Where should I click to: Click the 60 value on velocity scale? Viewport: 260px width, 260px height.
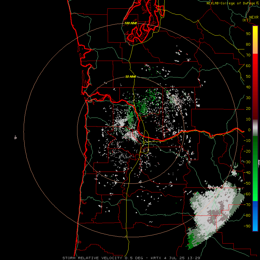(248, 66)
